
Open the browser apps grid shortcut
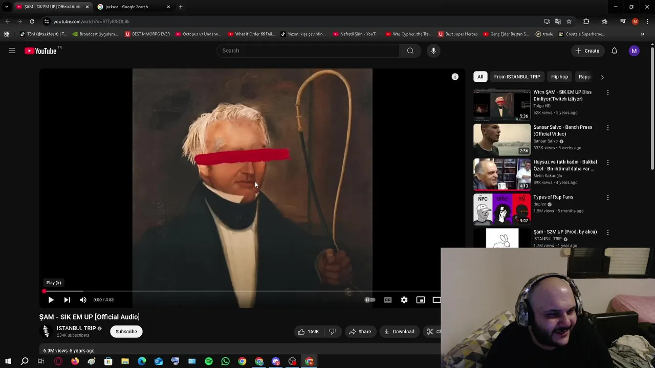pos(7,34)
